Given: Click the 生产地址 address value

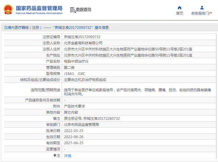Looking at the screenshot, I should 128,55.
